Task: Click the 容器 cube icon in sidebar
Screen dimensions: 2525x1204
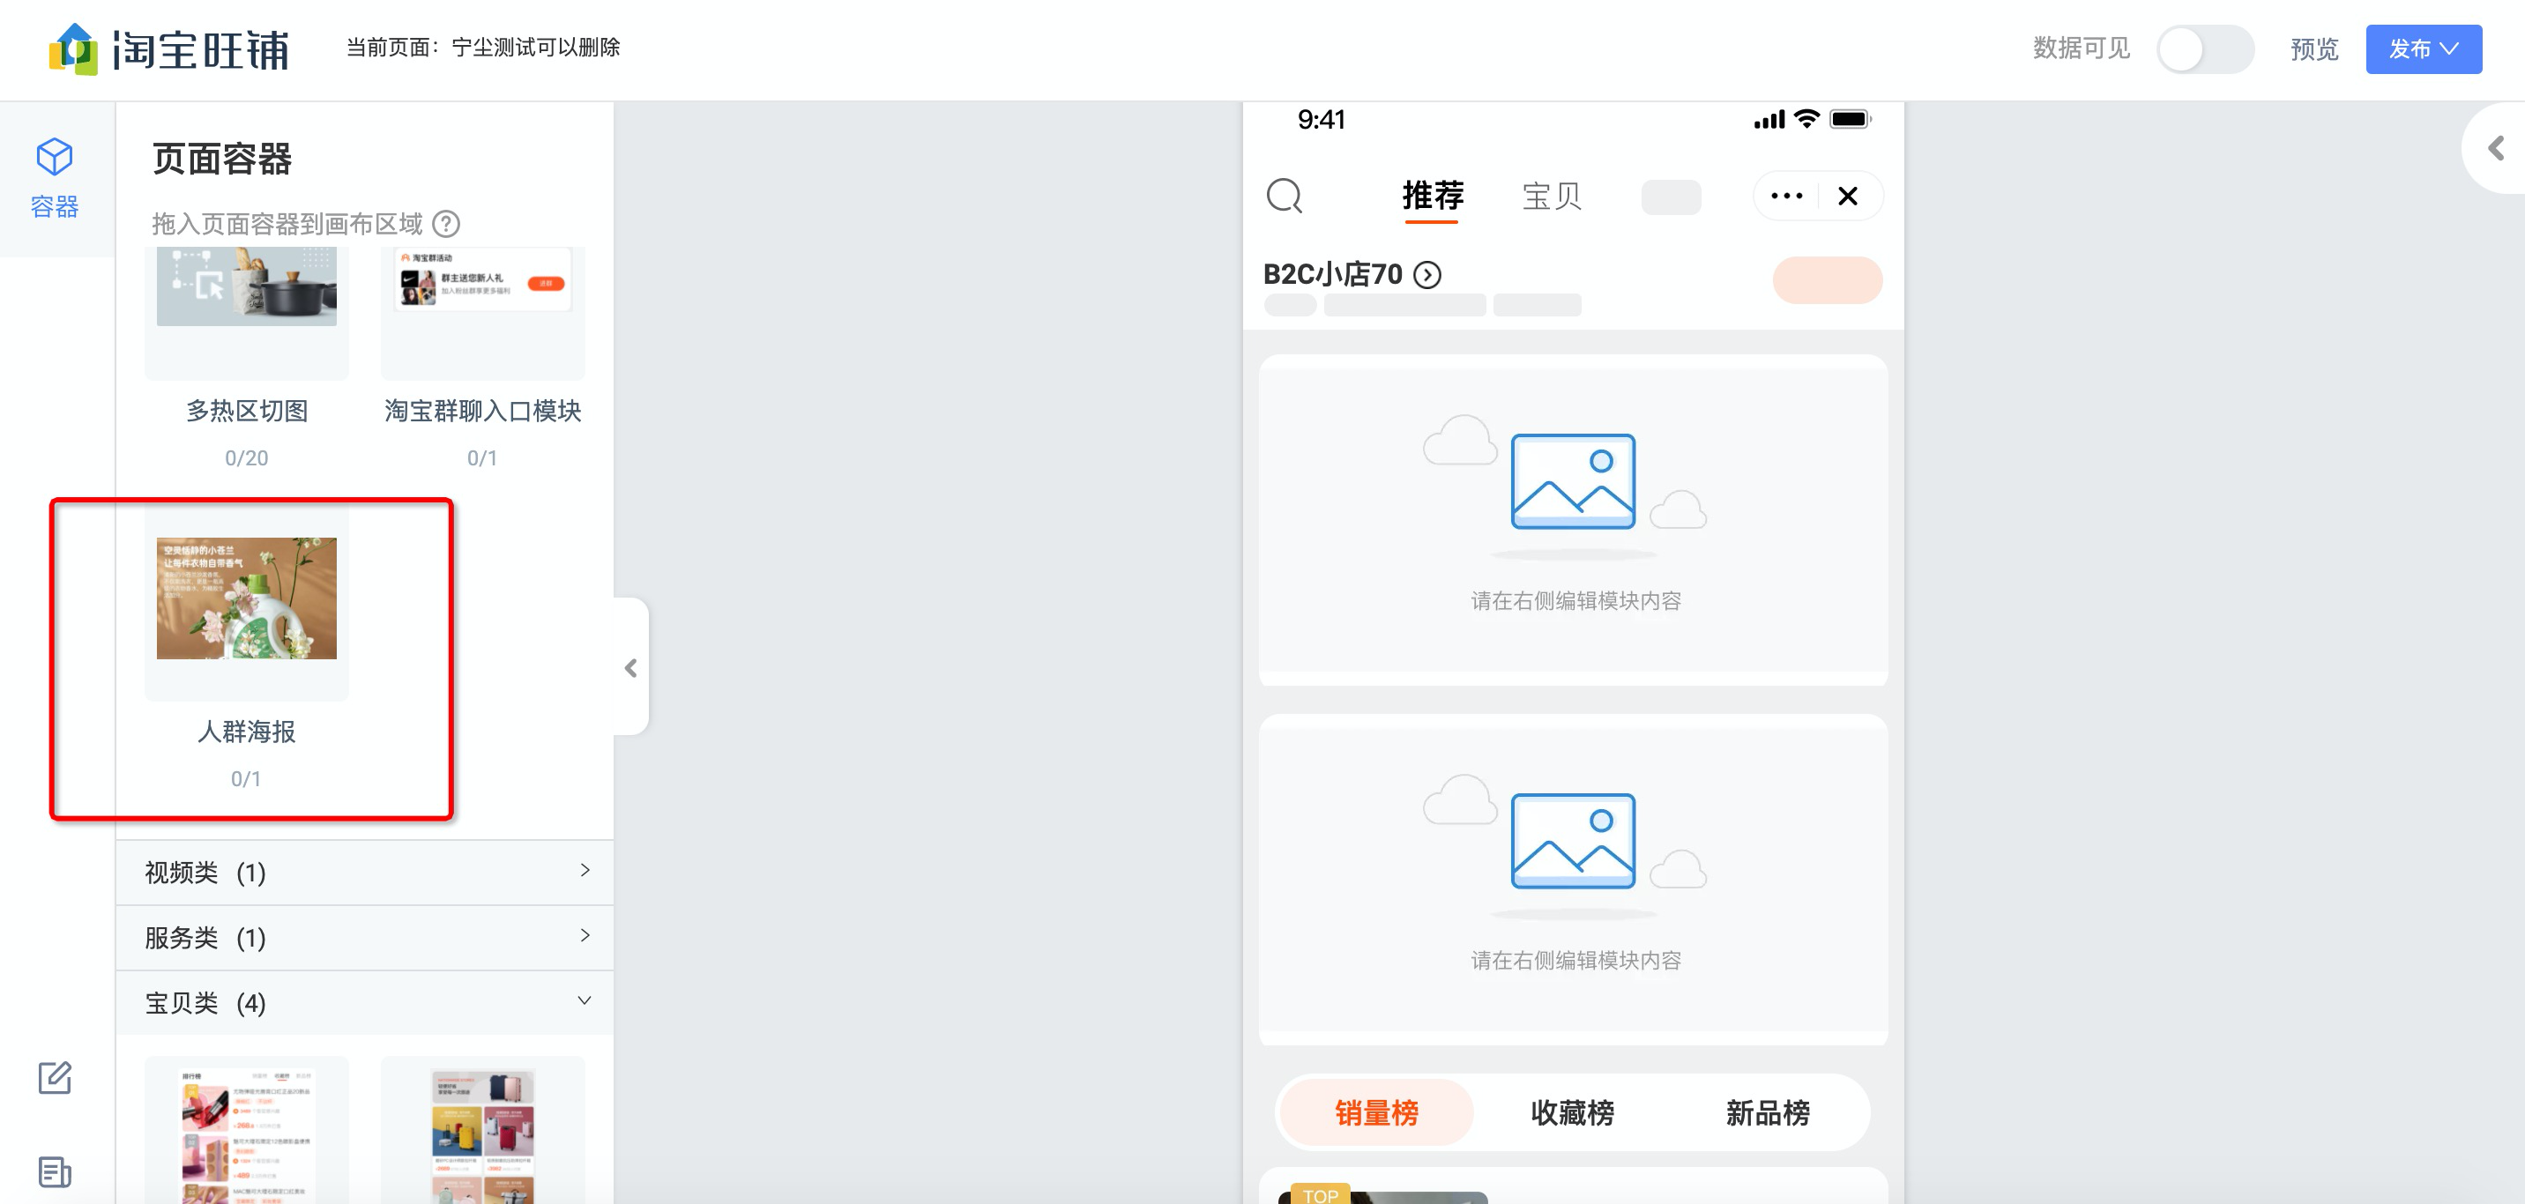Action: point(54,158)
